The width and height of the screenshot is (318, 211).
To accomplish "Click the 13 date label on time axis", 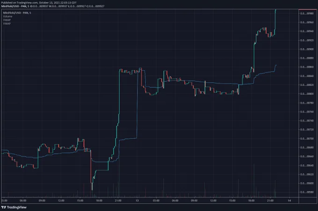I will point(137,201).
